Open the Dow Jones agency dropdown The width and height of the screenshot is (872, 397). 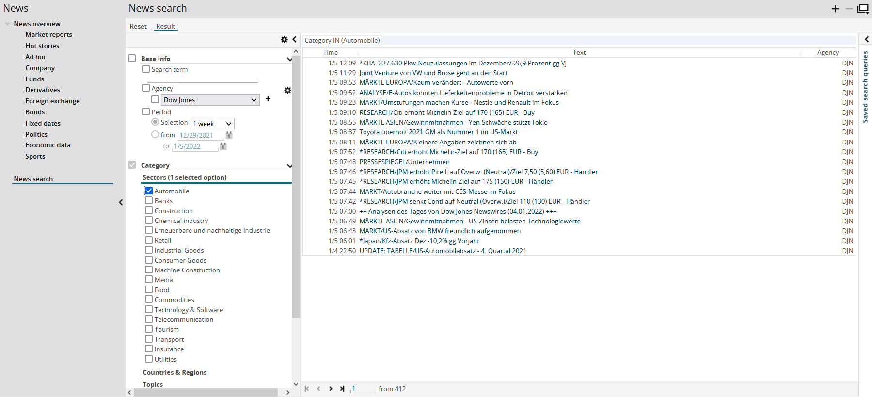tap(210, 100)
